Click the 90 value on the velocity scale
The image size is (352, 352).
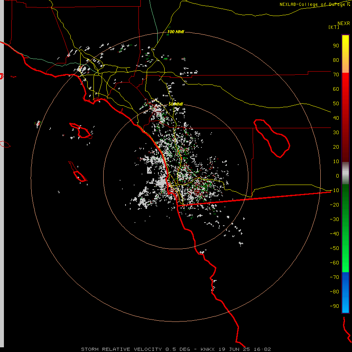pos(336,46)
